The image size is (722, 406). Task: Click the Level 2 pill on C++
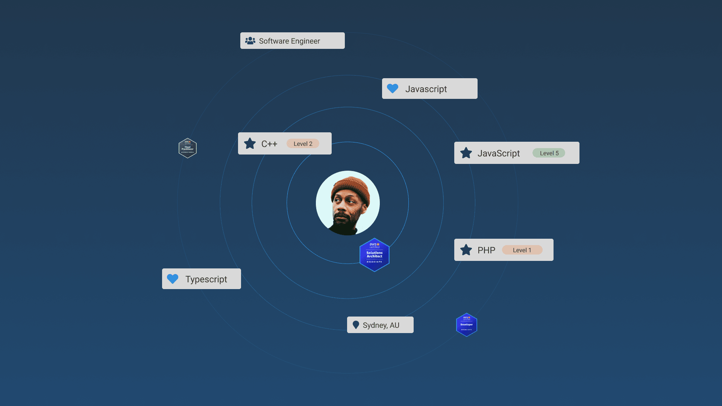click(x=303, y=144)
